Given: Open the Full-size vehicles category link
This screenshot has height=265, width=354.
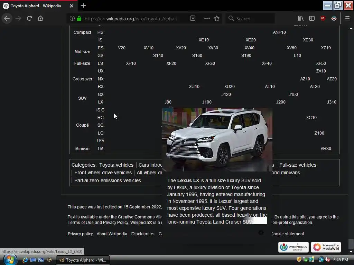Looking at the screenshot, I should click(298, 165).
